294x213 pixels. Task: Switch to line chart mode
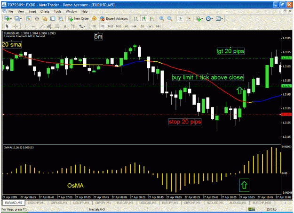click(x=152, y=18)
